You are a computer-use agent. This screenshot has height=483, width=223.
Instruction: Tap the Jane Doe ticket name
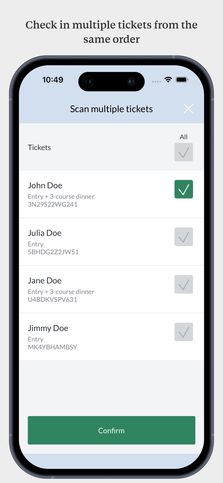tap(45, 280)
